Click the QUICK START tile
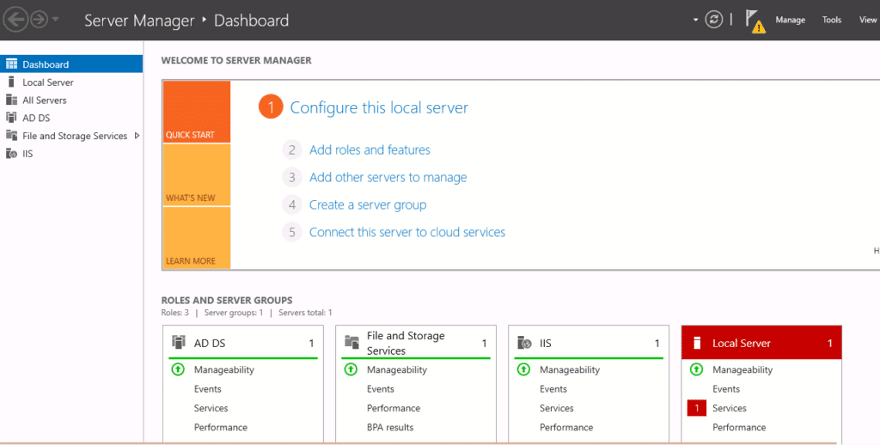880x445 pixels. [197, 112]
